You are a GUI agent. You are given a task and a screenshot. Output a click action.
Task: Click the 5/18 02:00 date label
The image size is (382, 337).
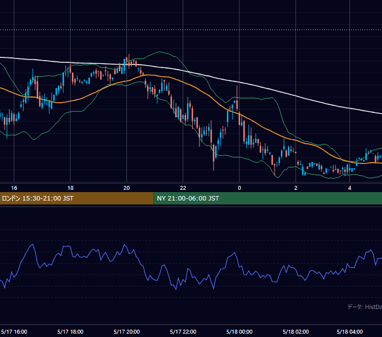coord(295,331)
